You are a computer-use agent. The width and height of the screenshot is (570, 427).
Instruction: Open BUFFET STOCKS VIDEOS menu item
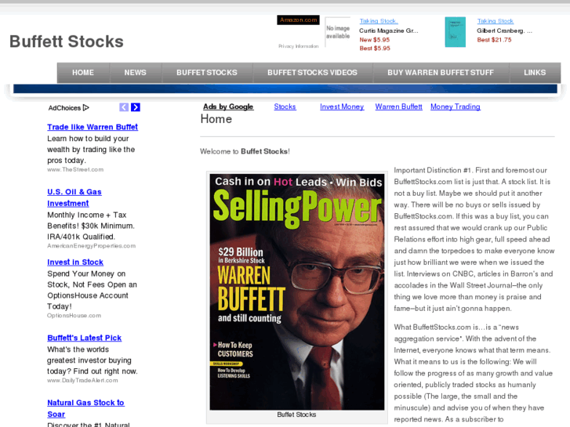312,73
